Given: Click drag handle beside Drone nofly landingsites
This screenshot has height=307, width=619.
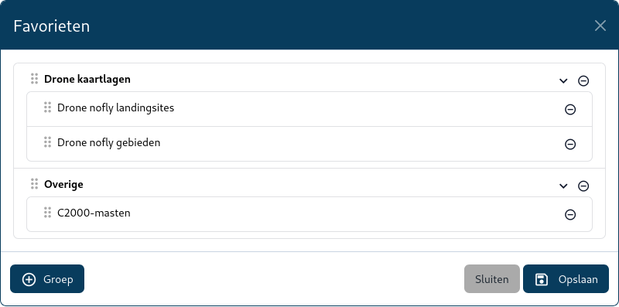Looking at the screenshot, I should point(48,107).
